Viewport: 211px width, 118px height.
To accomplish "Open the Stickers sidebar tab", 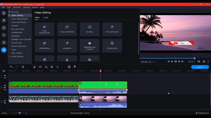I will coord(4,43).
